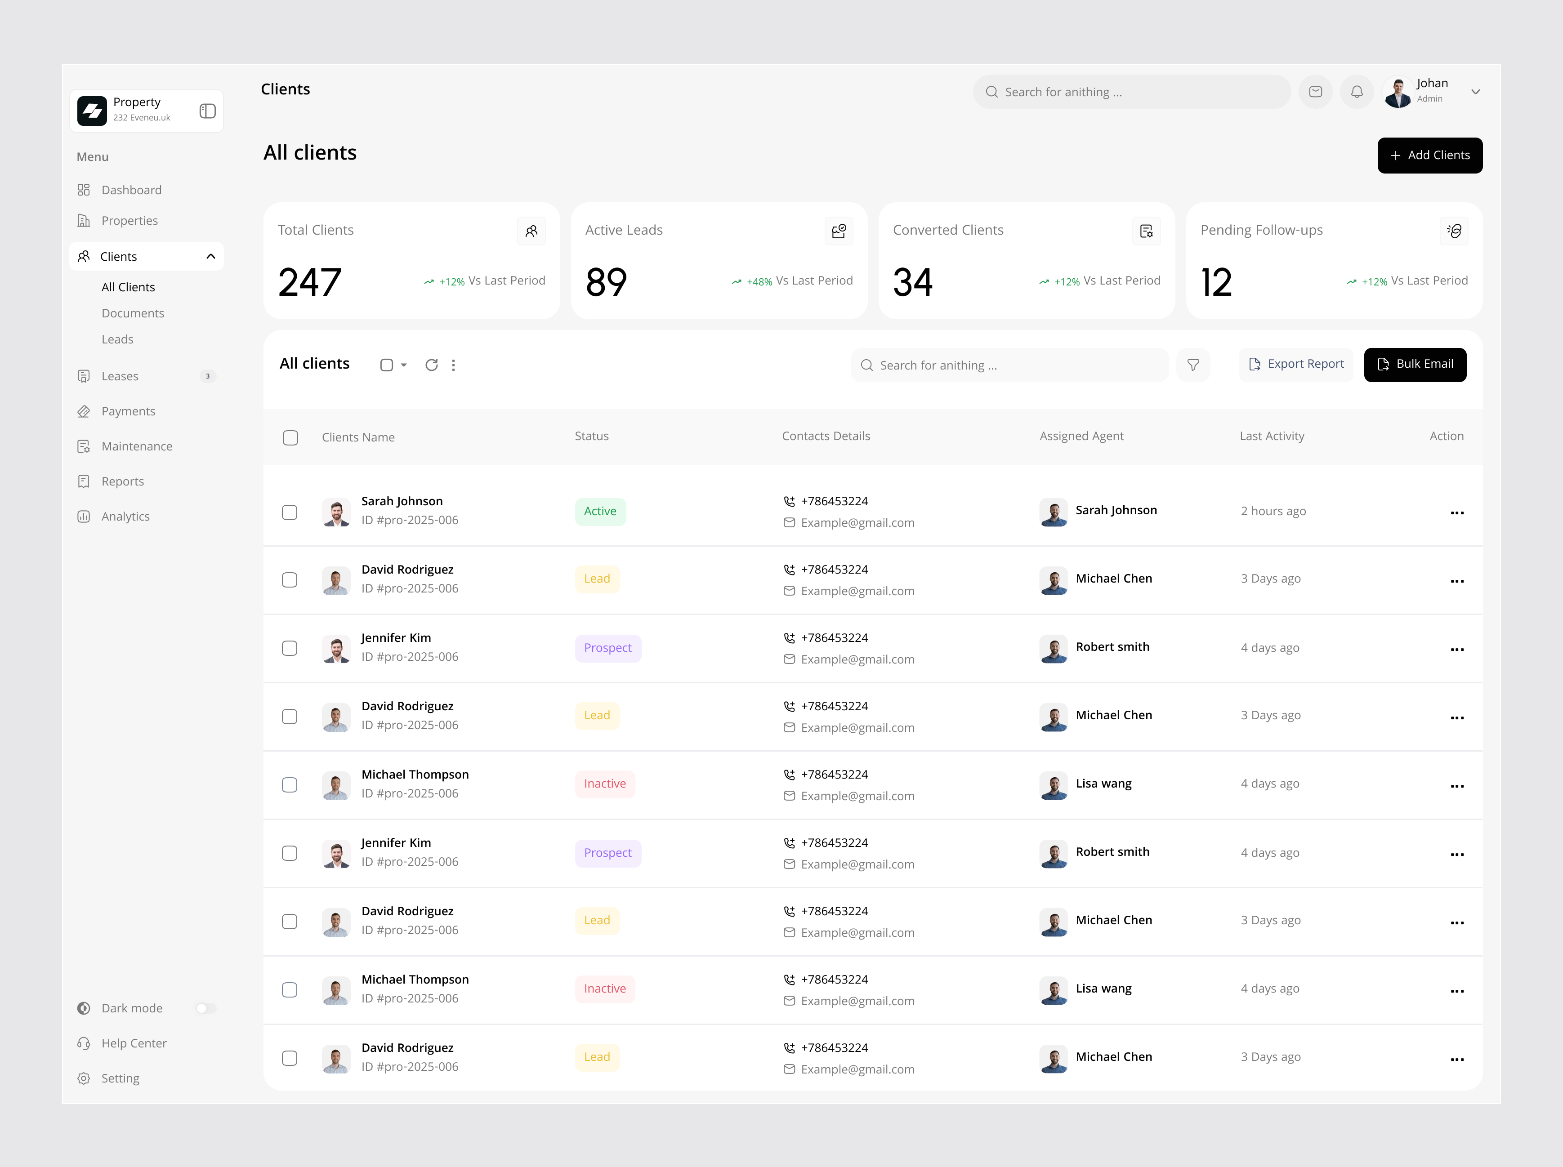The height and width of the screenshot is (1167, 1563).
Task: Click the Bulk Email button
Action: coord(1415,365)
